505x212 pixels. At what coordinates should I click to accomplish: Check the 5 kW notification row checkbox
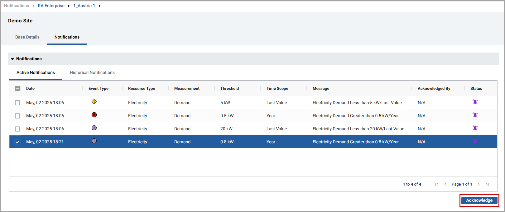[17, 103]
